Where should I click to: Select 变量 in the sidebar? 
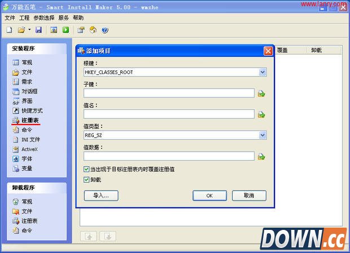click(23, 168)
